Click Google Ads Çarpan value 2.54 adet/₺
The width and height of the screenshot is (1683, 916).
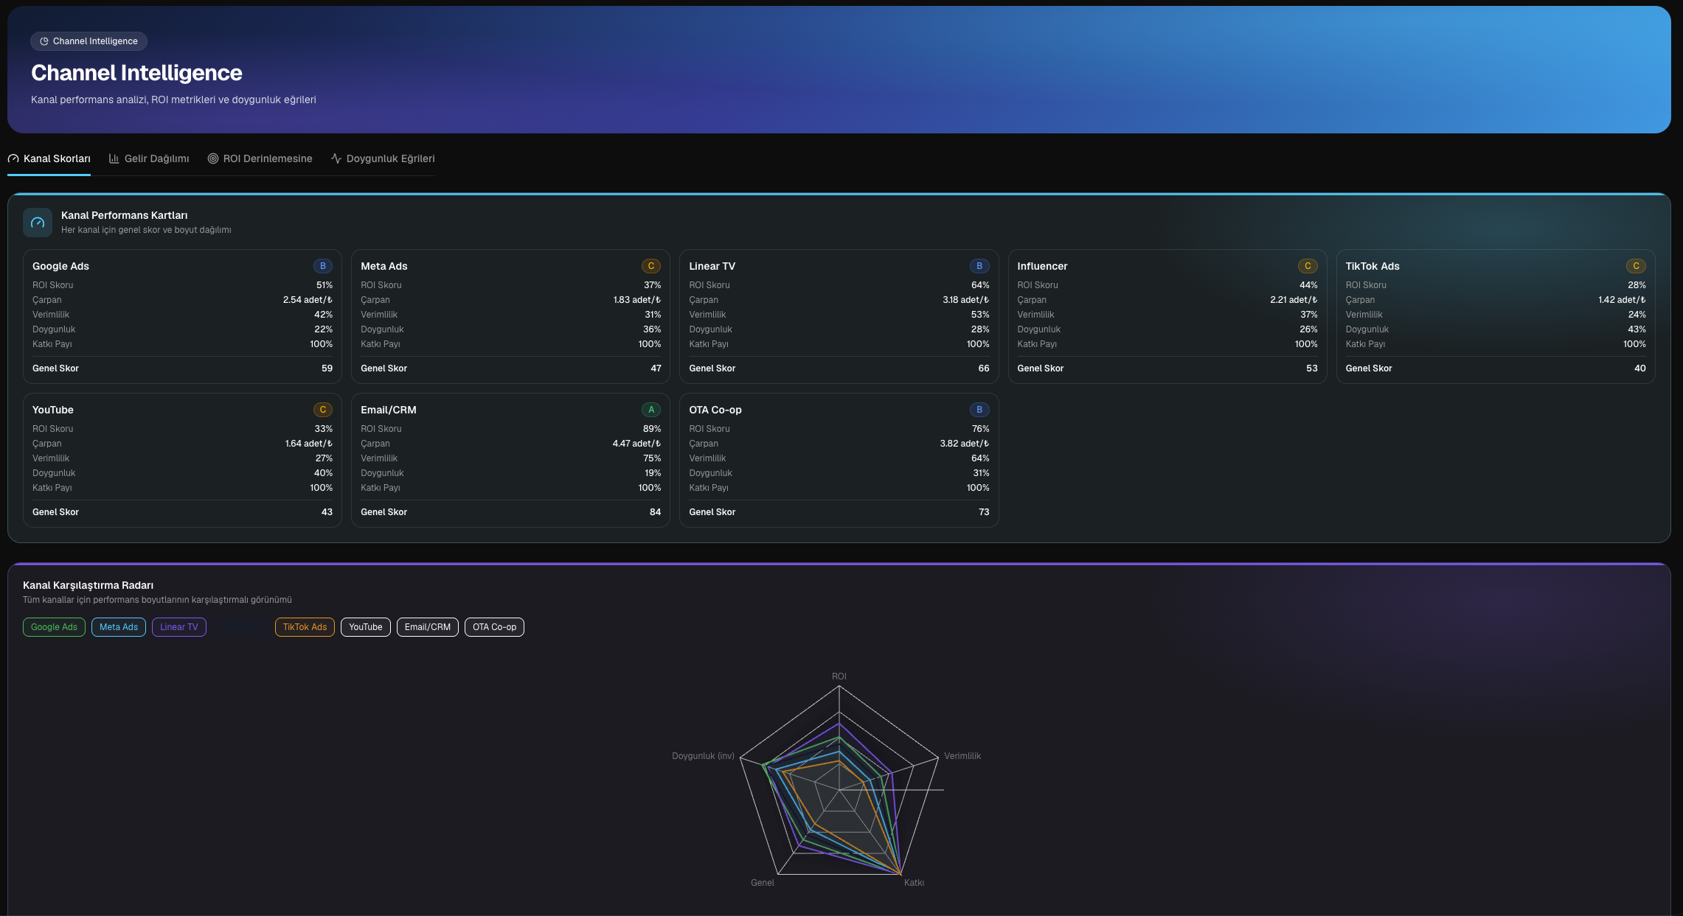coord(308,300)
